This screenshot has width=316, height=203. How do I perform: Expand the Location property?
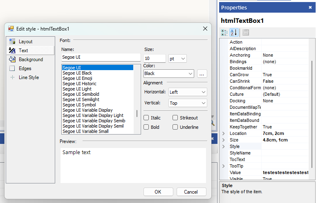[223, 133]
